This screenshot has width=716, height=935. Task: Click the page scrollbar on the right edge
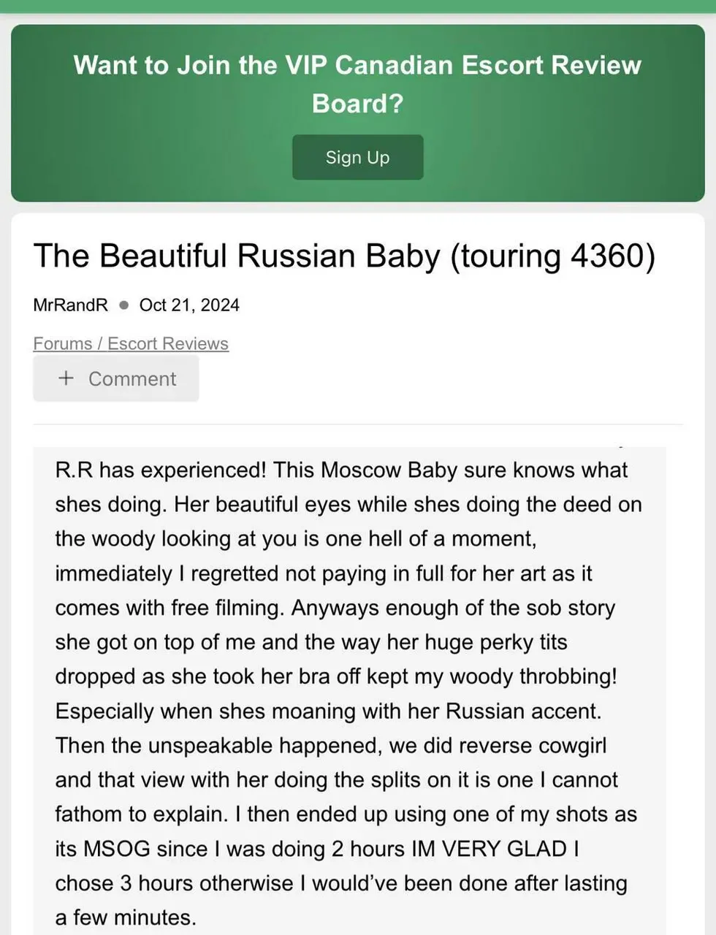712,467
